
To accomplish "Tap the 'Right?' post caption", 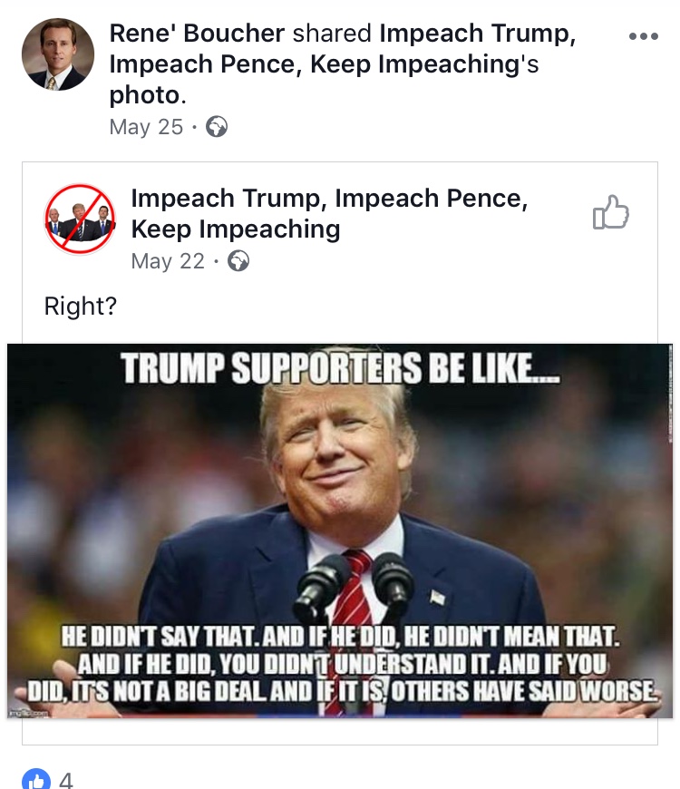I will click(81, 307).
